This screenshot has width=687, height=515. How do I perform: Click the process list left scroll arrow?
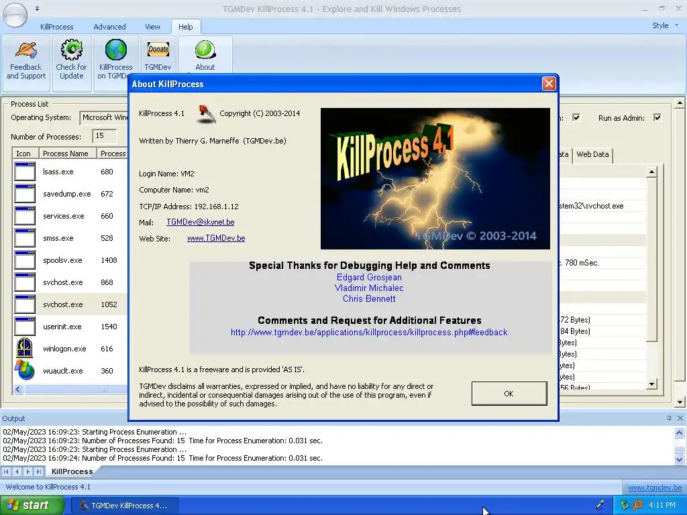[18, 389]
